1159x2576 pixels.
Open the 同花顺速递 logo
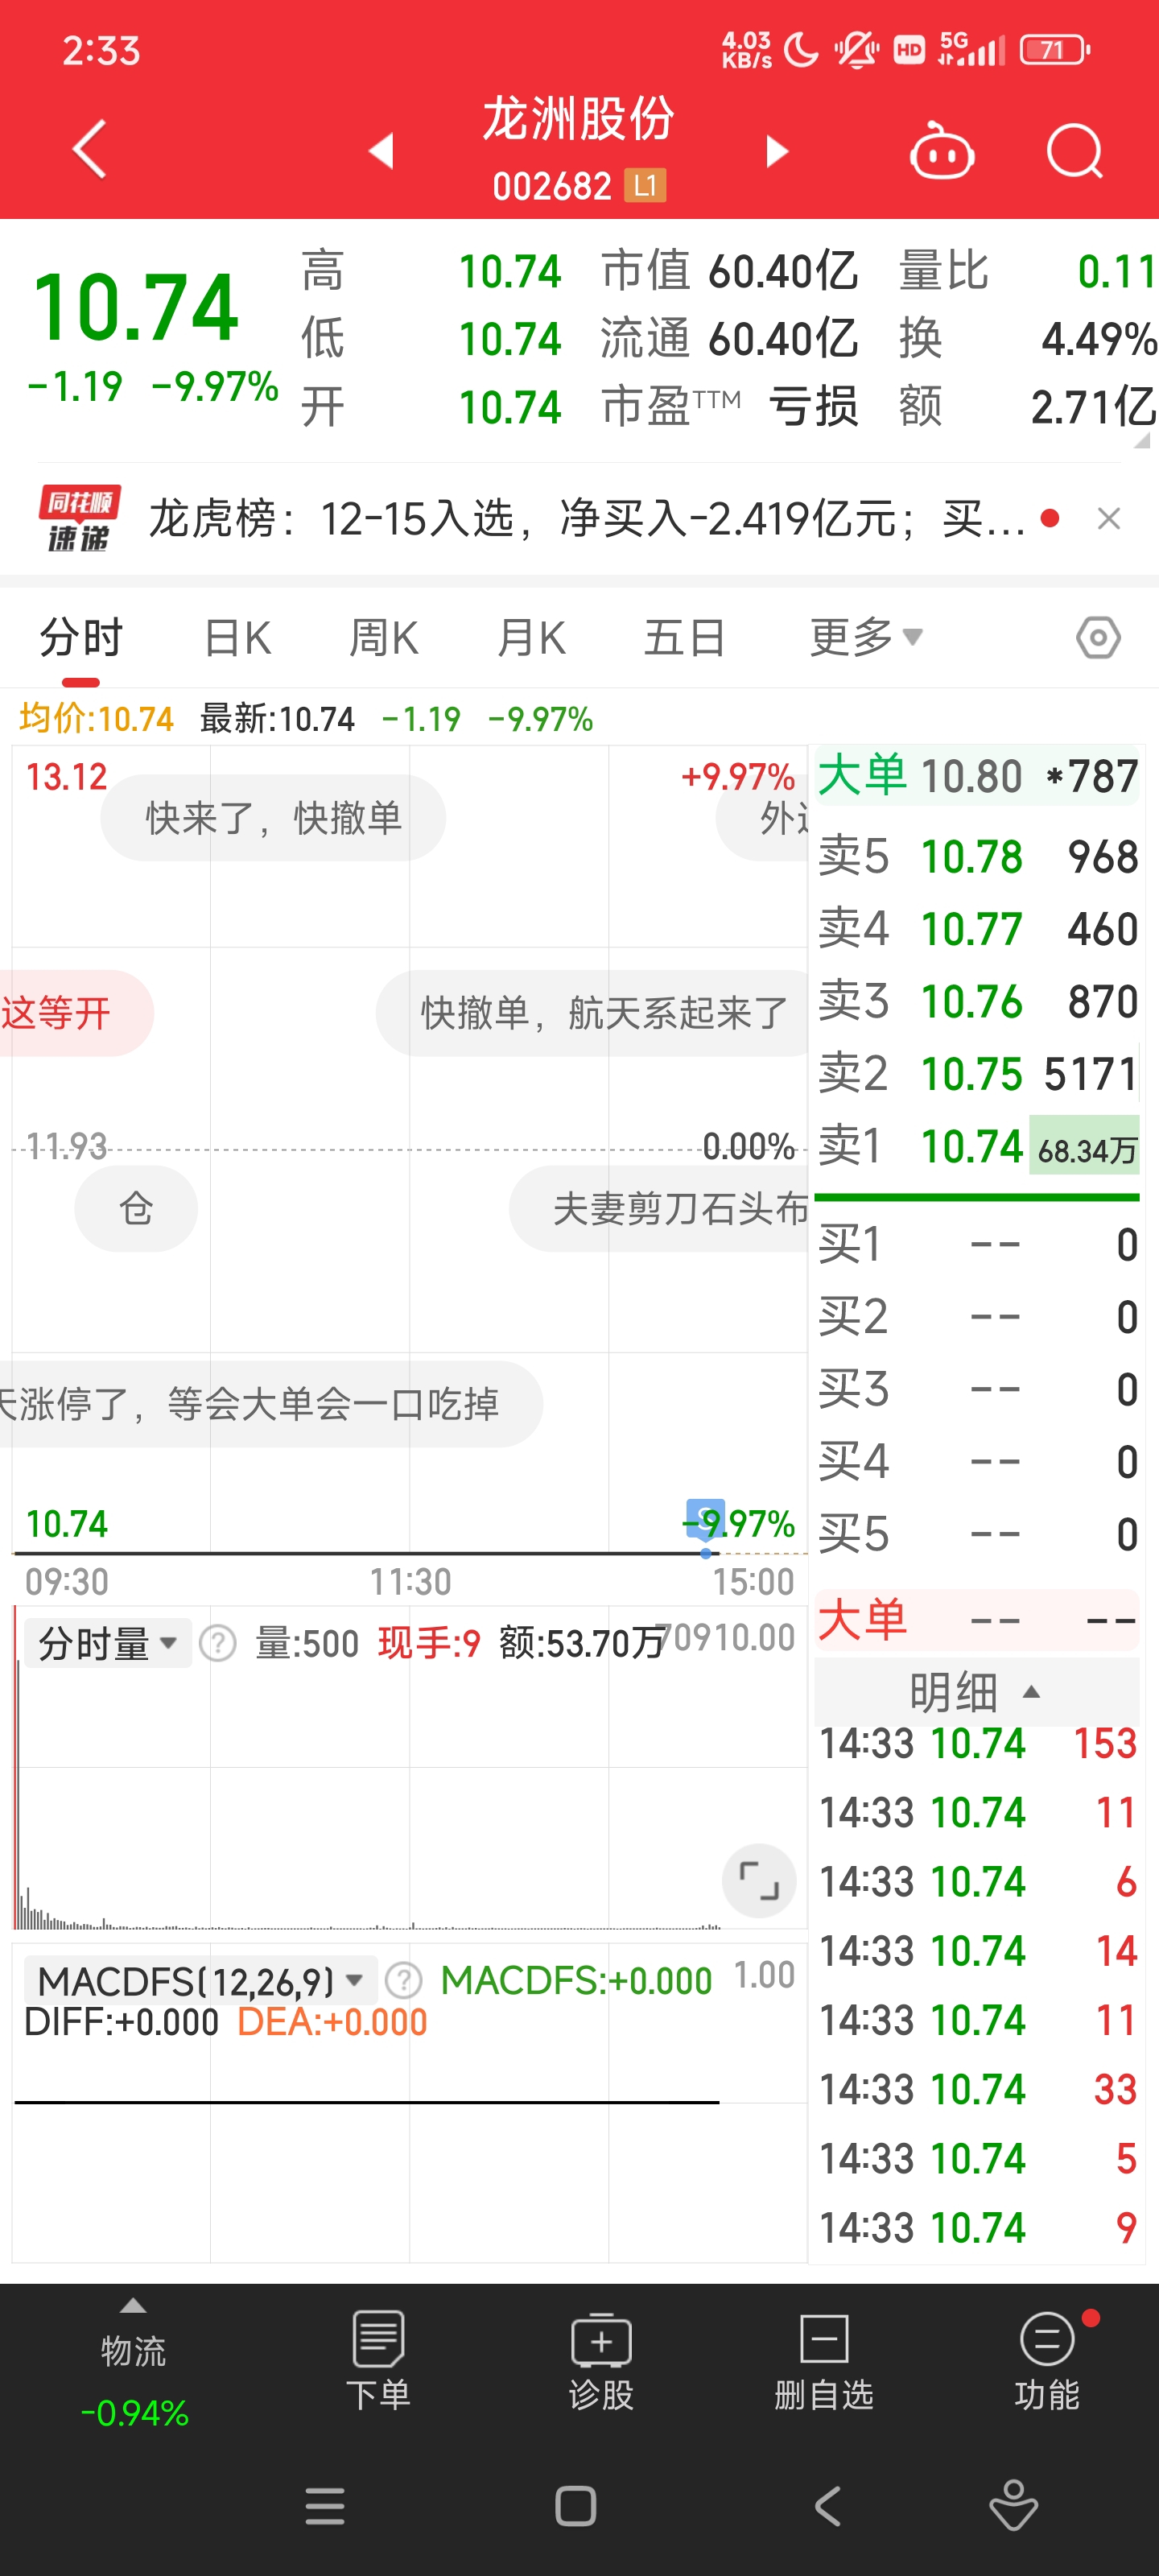click(79, 518)
